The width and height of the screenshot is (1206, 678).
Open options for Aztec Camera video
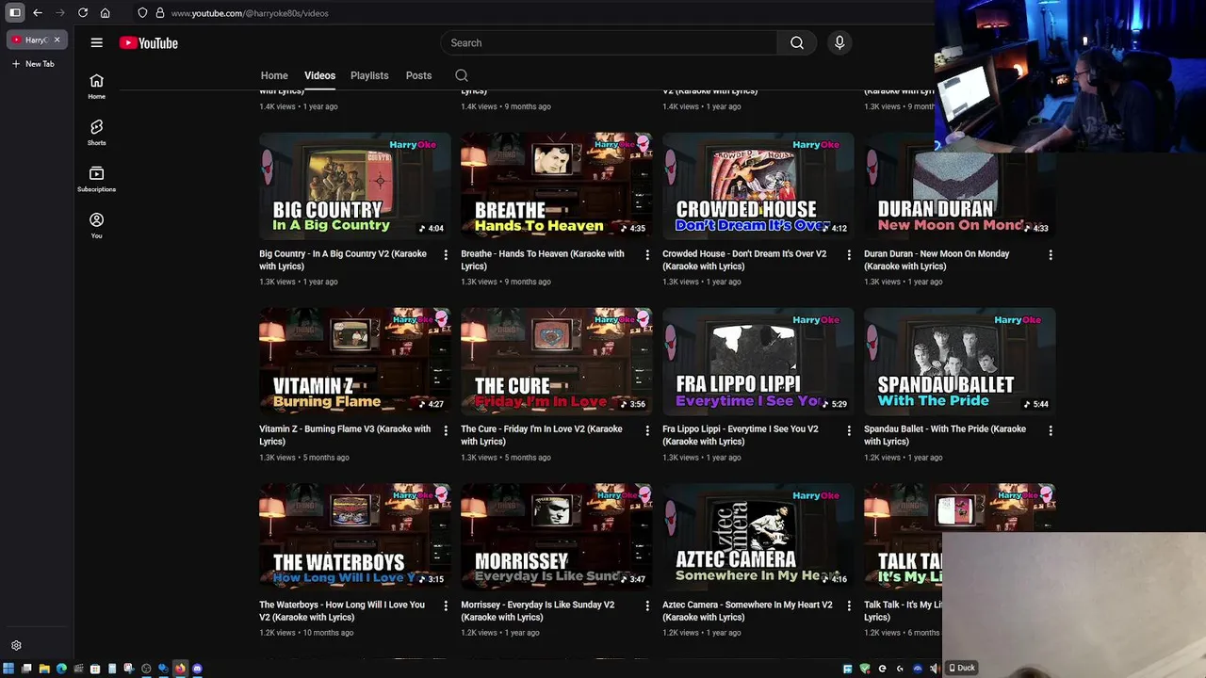(x=849, y=606)
